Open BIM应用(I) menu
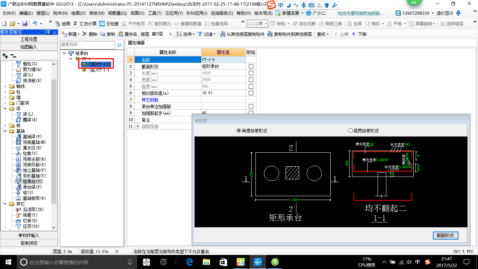478x269 pixels. (197, 13)
